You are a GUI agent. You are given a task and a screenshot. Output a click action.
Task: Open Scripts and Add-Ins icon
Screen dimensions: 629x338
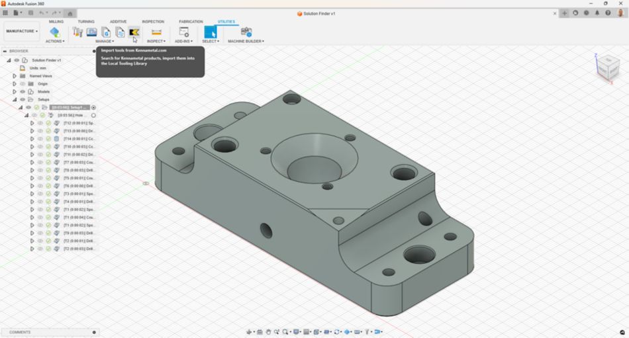pyautogui.click(x=183, y=32)
